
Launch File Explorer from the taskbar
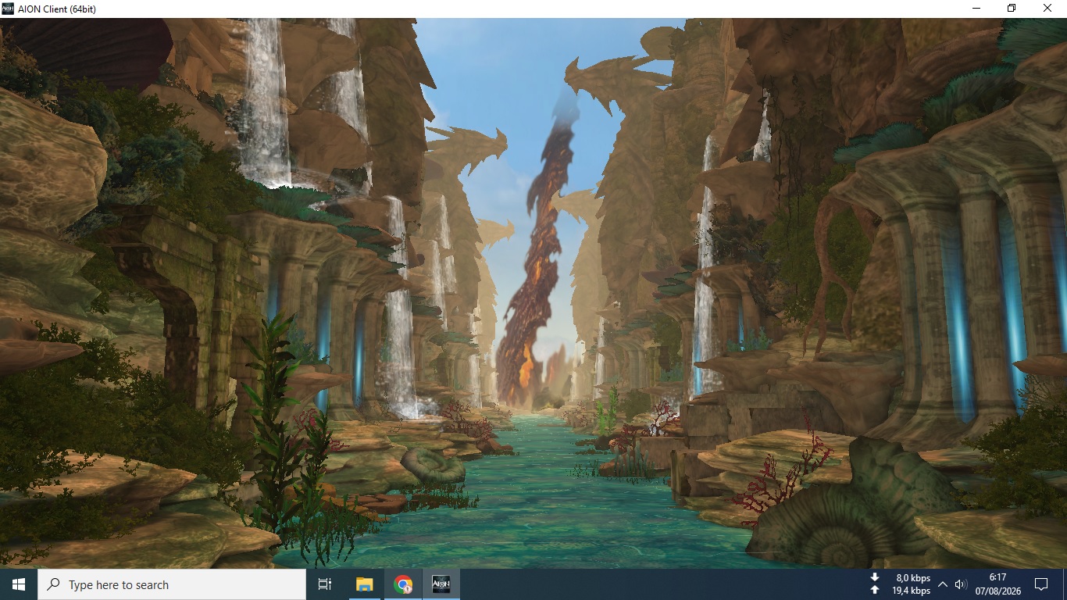click(364, 584)
